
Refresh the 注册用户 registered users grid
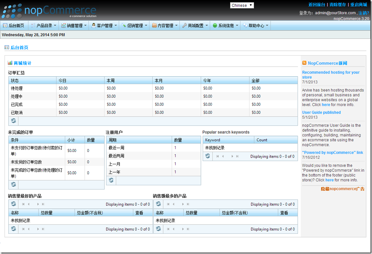tap(111, 180)
